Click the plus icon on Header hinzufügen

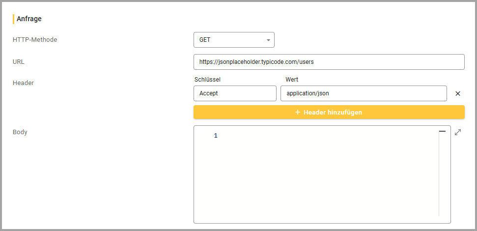pos(297,112)
